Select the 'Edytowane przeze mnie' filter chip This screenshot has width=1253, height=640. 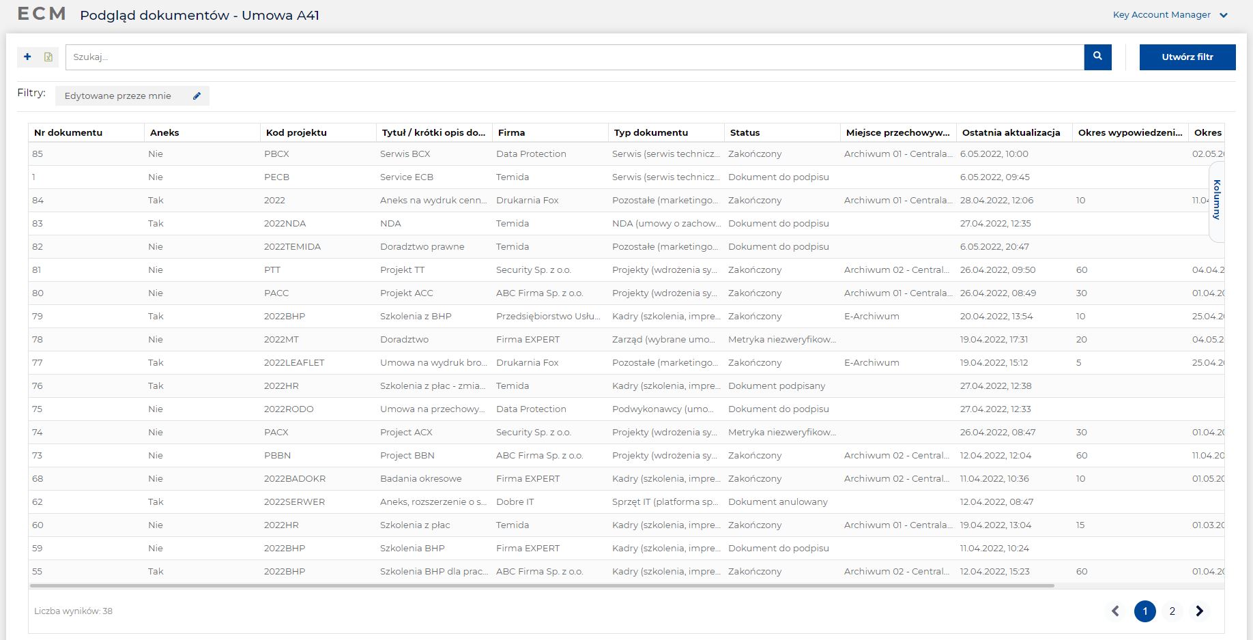click(132, 96)
